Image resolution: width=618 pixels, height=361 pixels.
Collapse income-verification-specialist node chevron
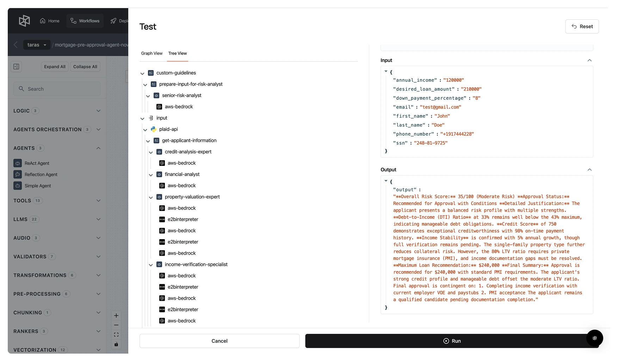(151, 265)
